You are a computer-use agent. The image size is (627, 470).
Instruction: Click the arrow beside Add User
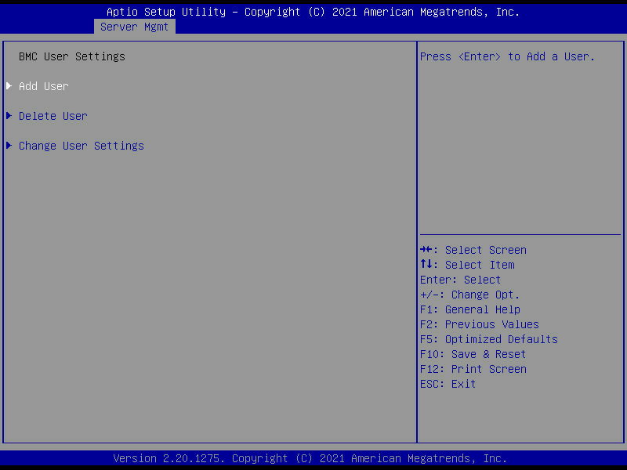click(9, 86)
